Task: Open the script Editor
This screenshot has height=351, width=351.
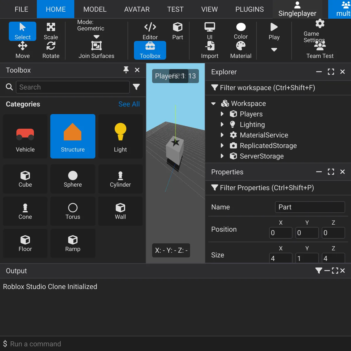Action: coord(150,31)
